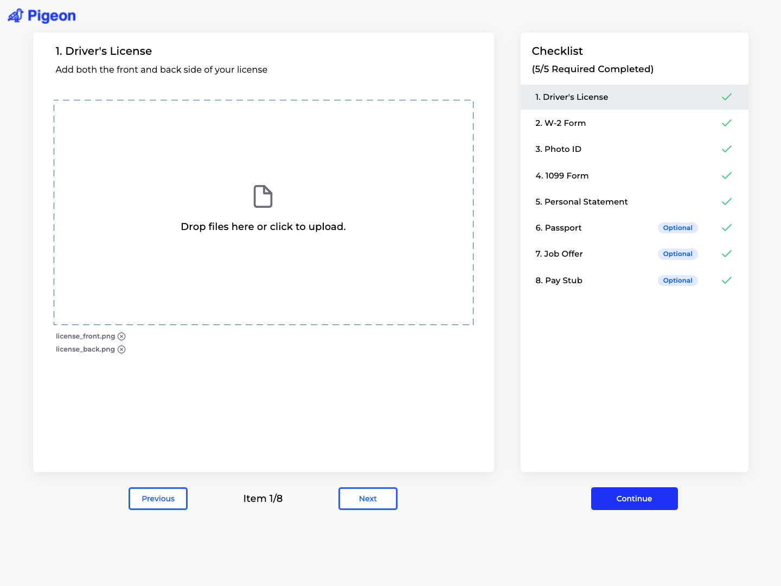Image resolution: width=781 pixels, height=586 pixels.
Task: Click the checkmark next to W-2 Form
Action: click(727, 123)
